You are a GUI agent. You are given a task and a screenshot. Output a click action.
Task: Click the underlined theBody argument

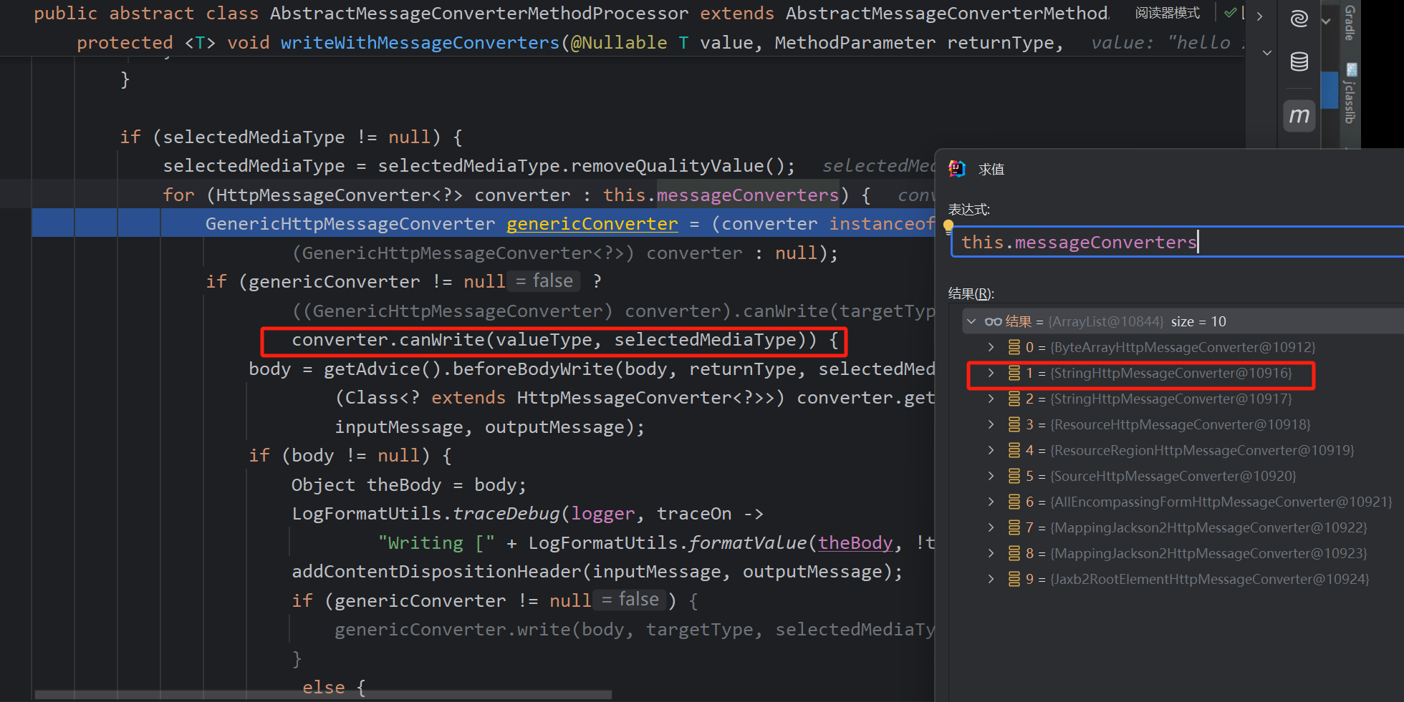(x=856, y=543)
